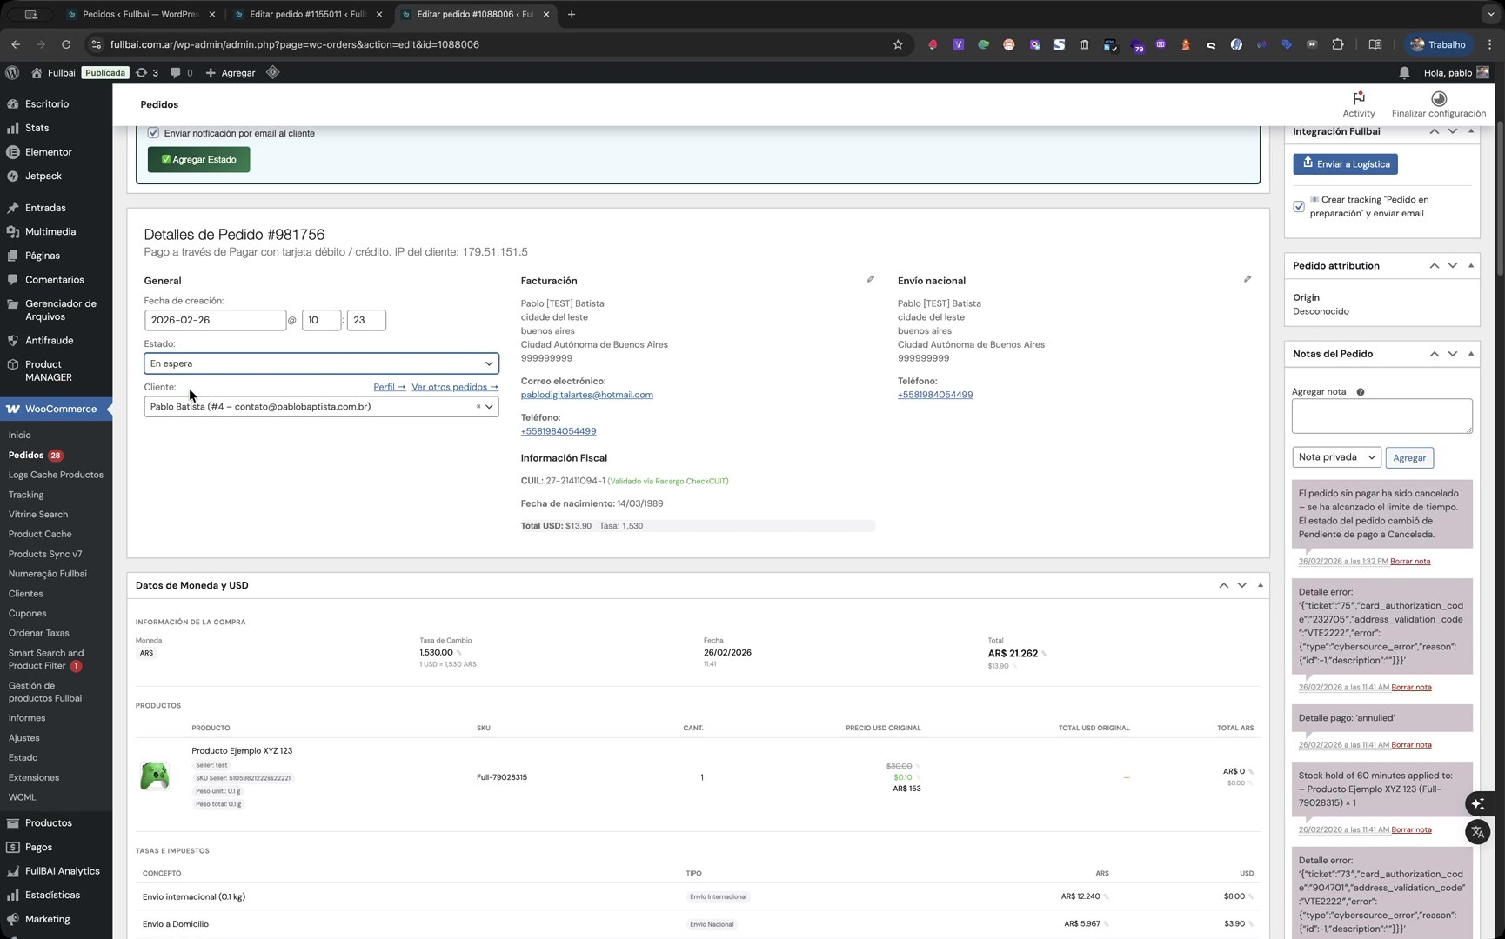Uncheck Crear tracking Pedido en preparación checkbox

pyautogui.click(x=1299, y=207)
